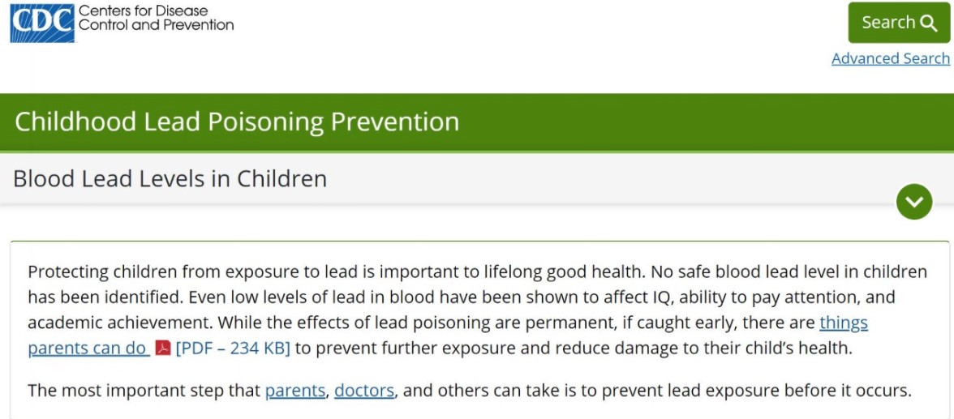Follow the "doctors" link
Image resolution: width=954 pixels, height=419 pixels.
[x=364, y=391]
